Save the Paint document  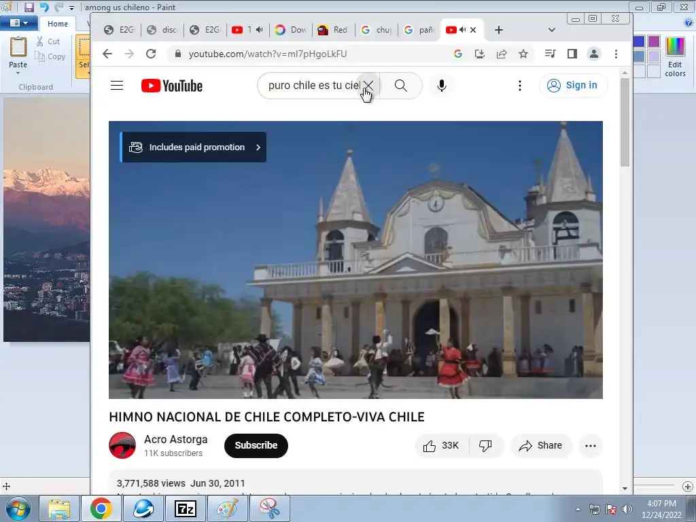(29, 7)
